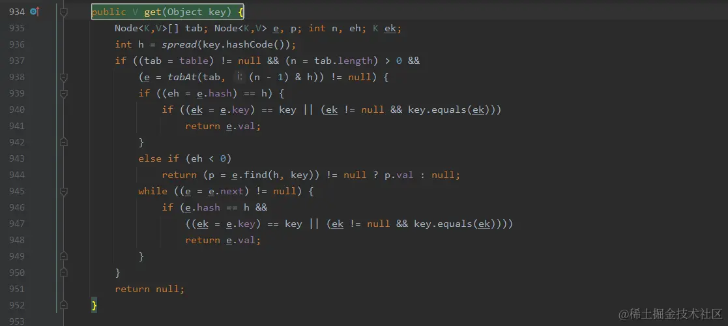The width and height of the screenshot is (728, 326).
Task: Click 'Node<K,V>[] tab' declaration on line 935
Action: [x=159, y=28]
